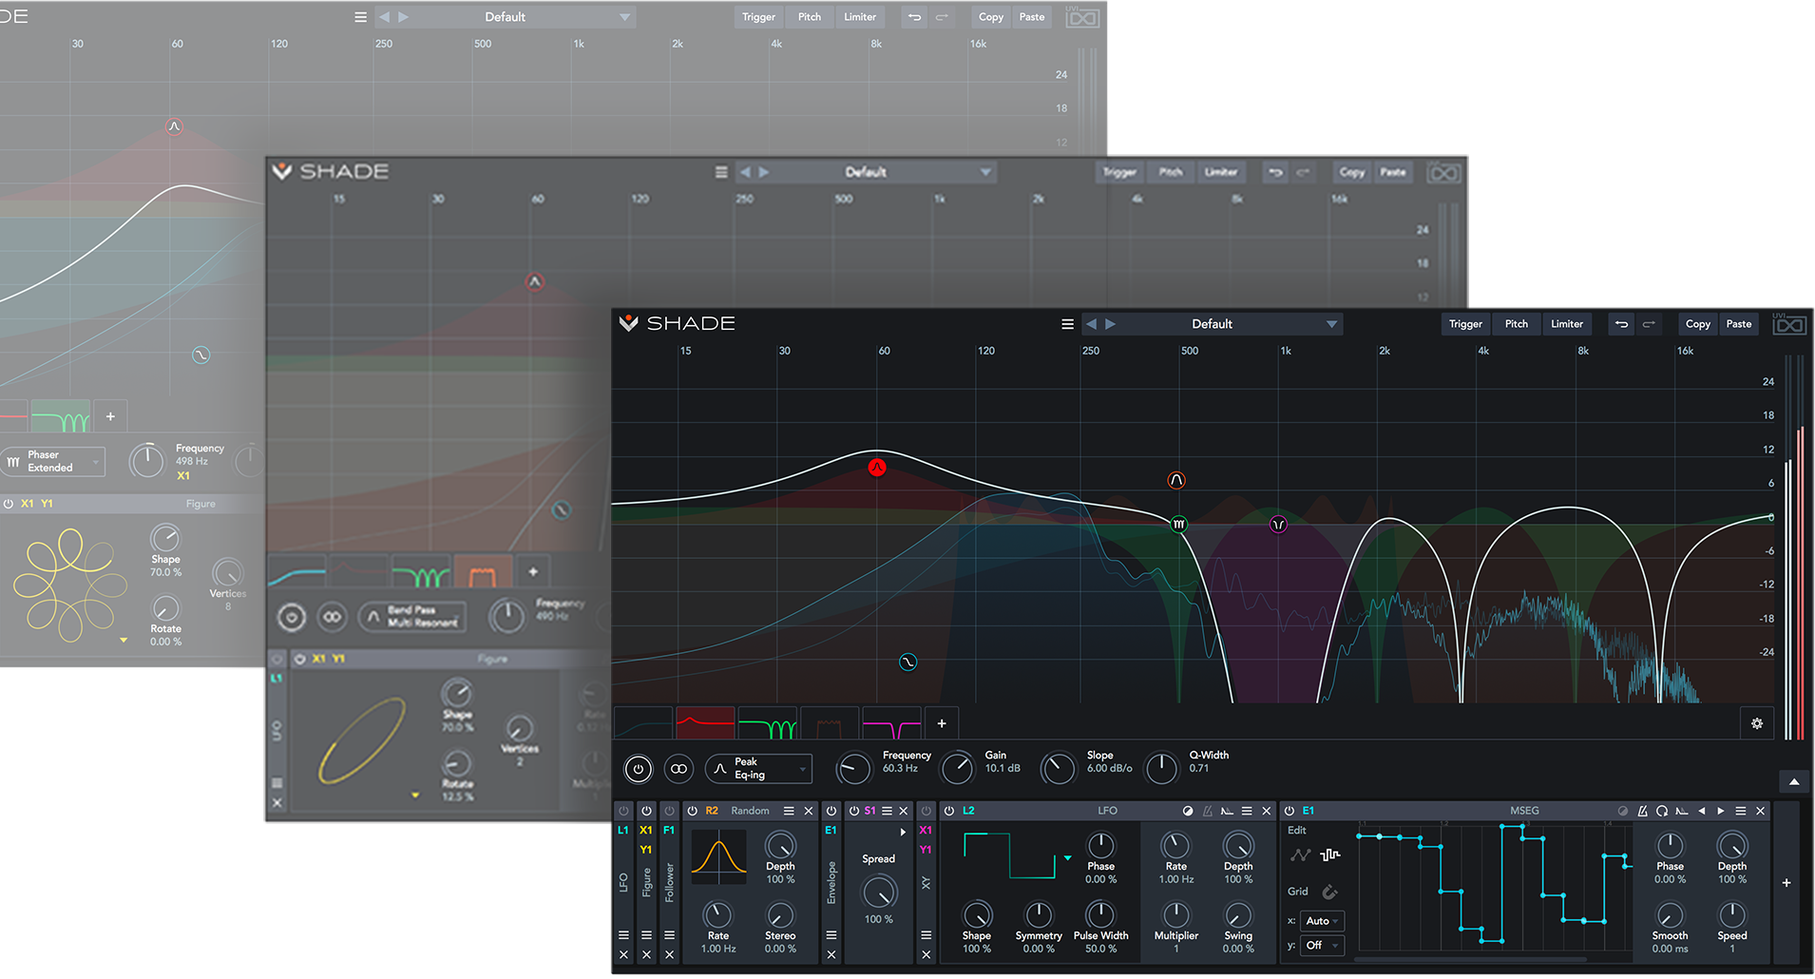Click the undo arrow icon

click(1621, 324)
